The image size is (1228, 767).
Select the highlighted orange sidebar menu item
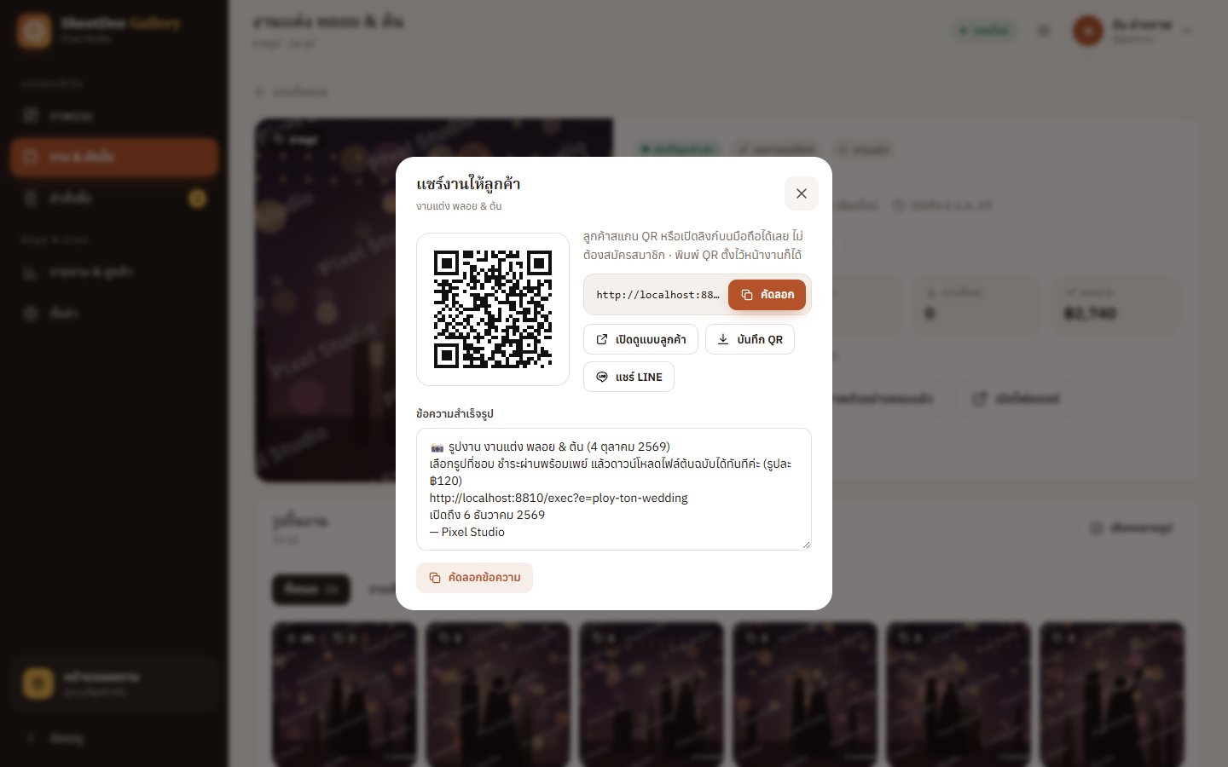click(x=114, y=157)
